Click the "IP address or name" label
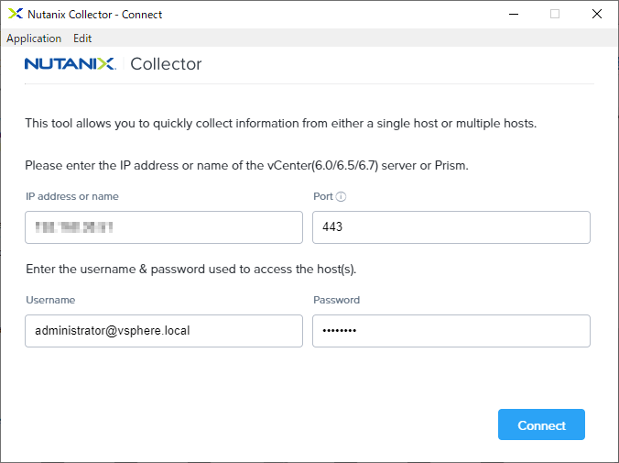 pos(71,196)
